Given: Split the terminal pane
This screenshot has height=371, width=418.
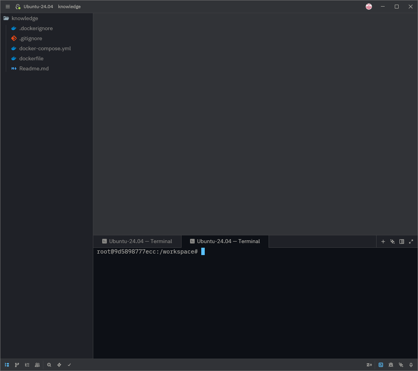Looking at the screenshot, I should click(x=402, y=242).
